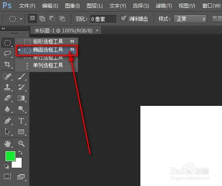Open the tool preset picker dropdown arrow

(x=21, y=19)
